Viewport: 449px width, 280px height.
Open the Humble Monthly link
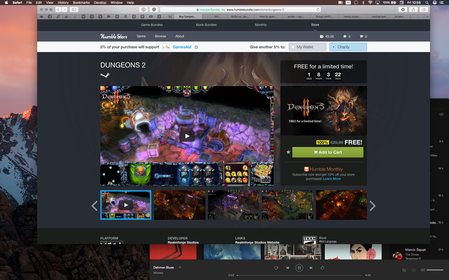[x=323, y=169]
